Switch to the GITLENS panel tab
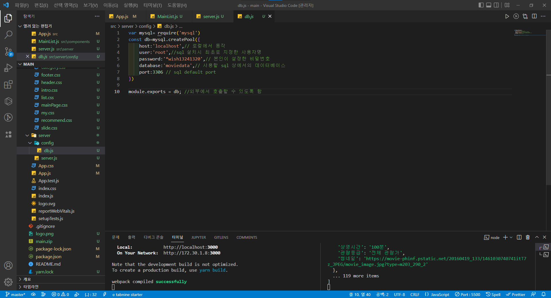 click(x=221, y=237)
